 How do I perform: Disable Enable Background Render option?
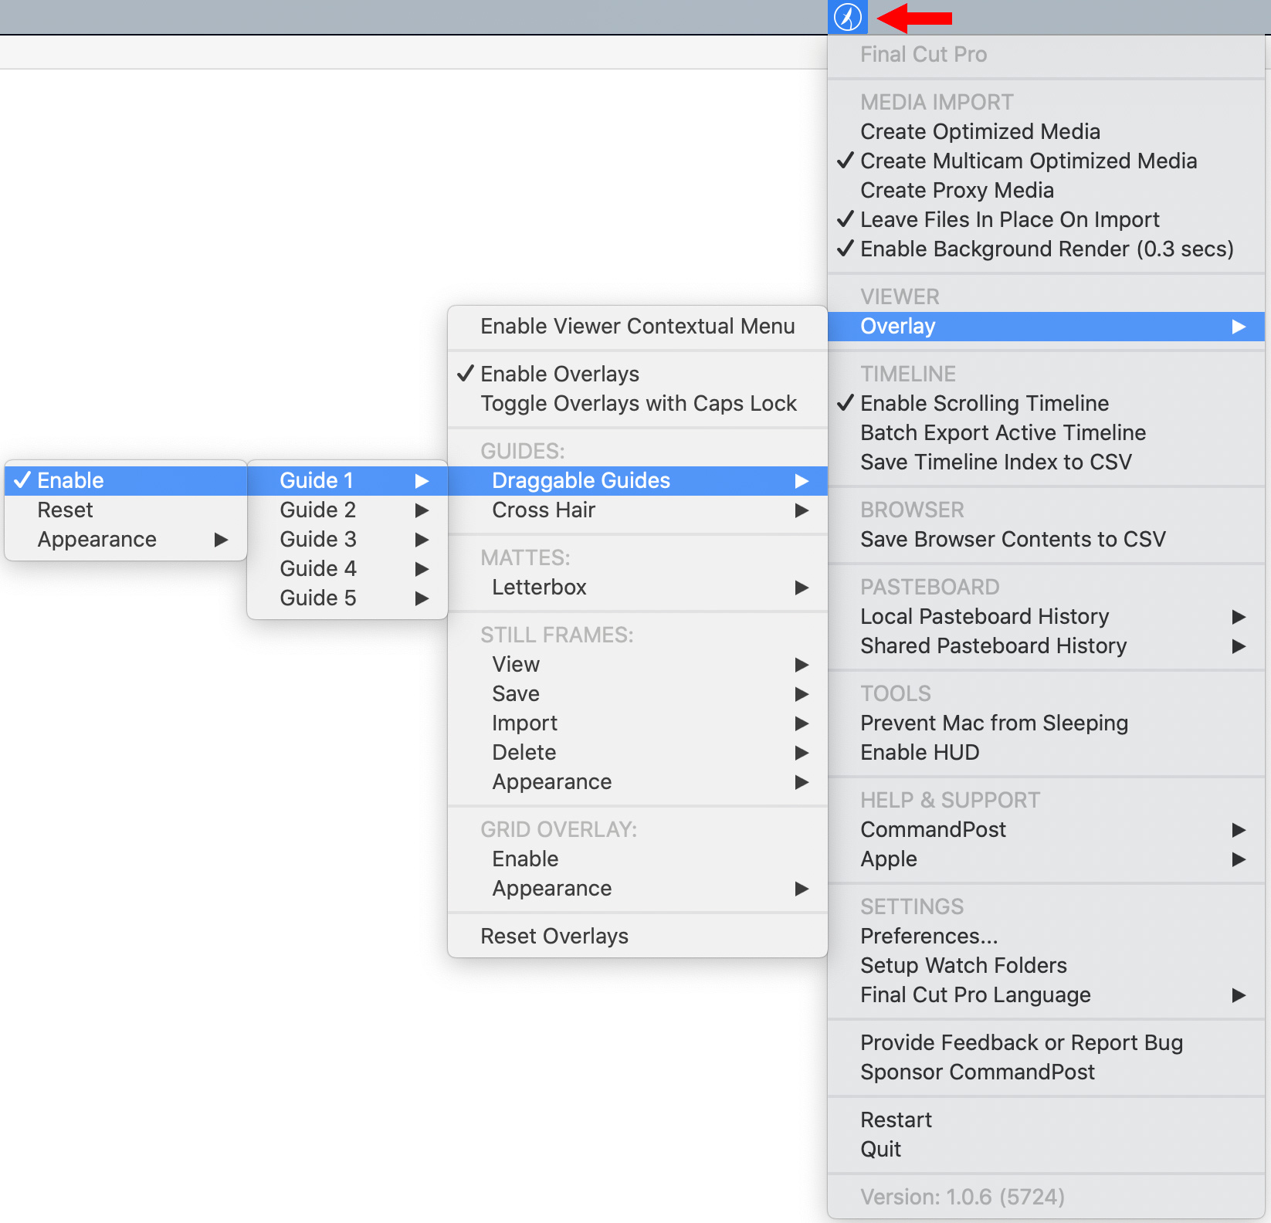(1046, 249)
